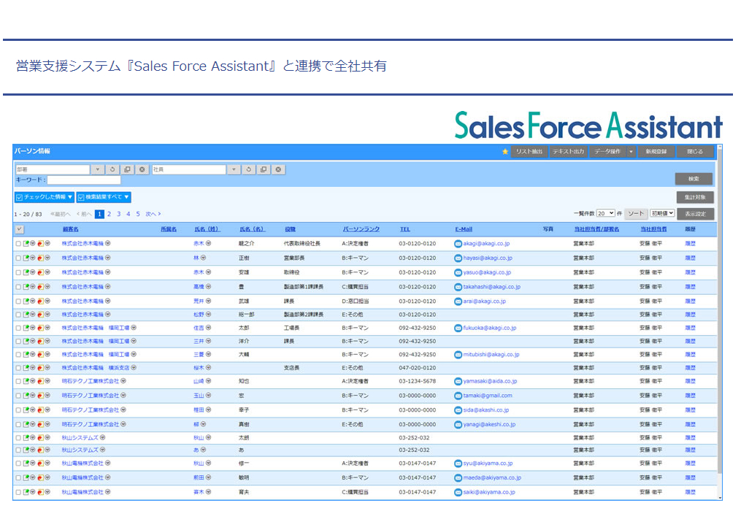Viewport: 741px width, 519px height.
Task: Click the 新規登録 button
Action: point(656,152)
